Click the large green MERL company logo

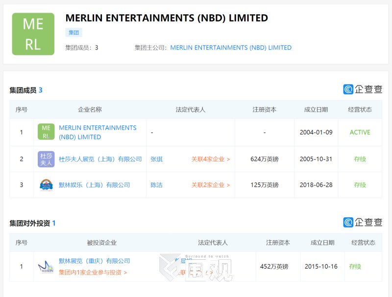pos(33,34)
